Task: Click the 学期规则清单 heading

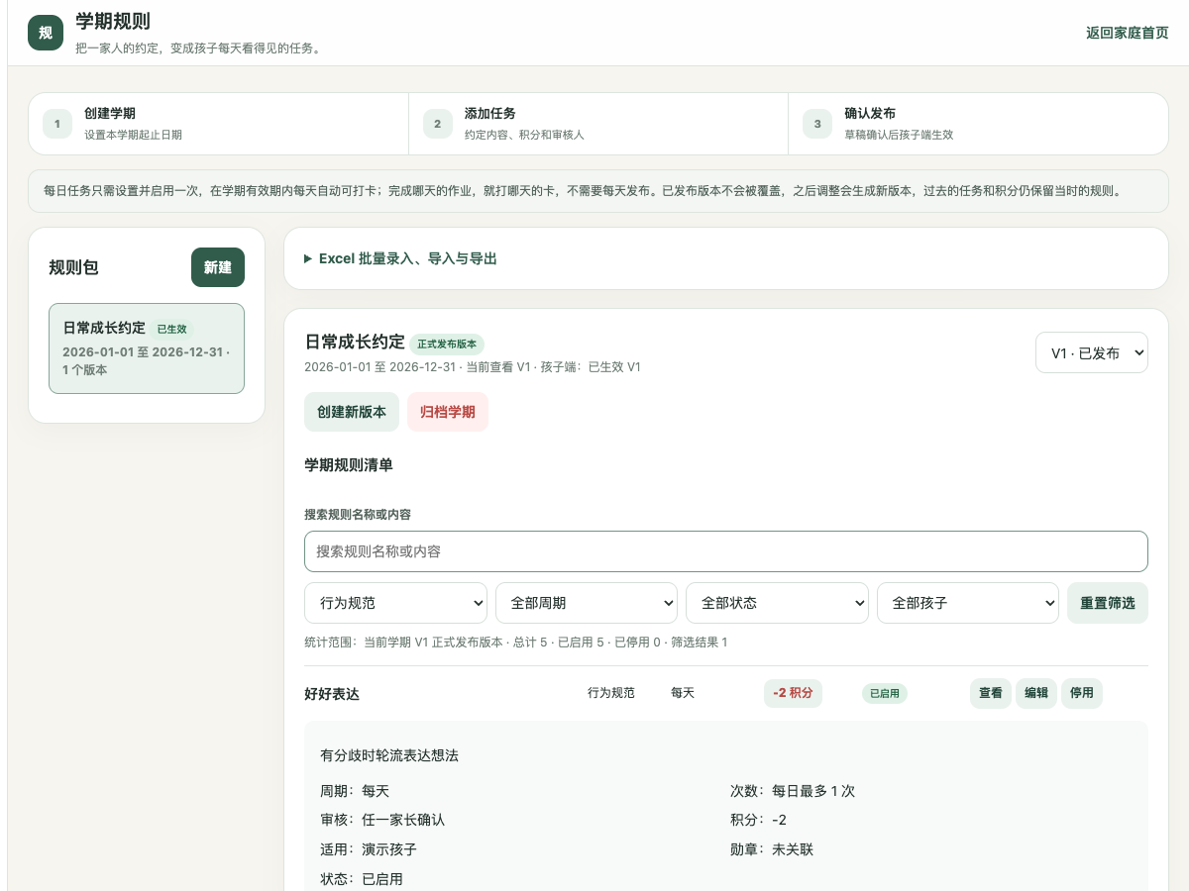Action: click(349, 464)
